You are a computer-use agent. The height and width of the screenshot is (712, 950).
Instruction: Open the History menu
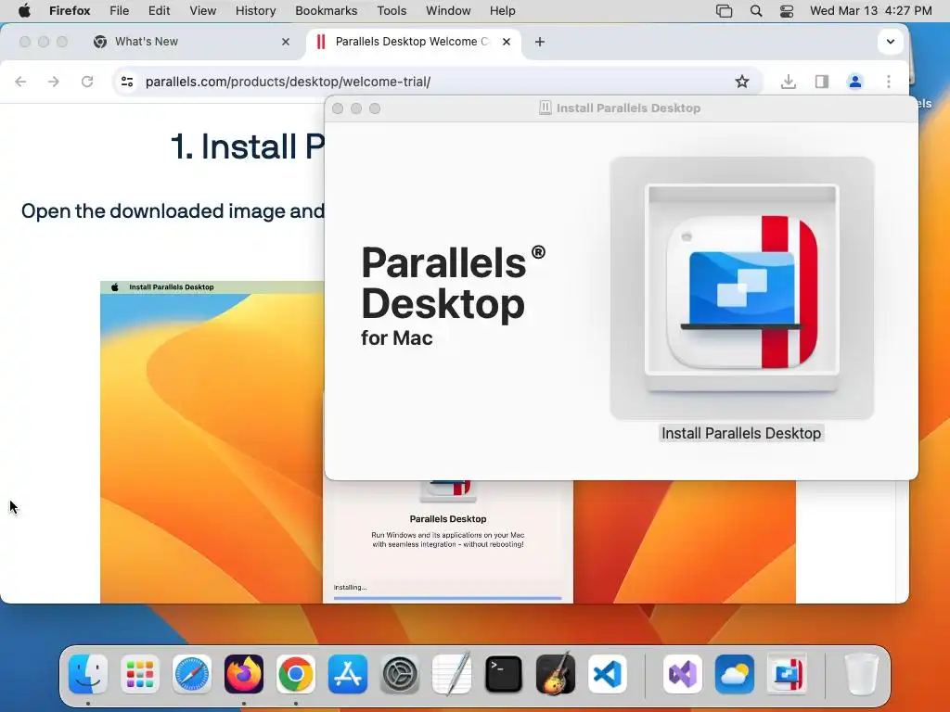pos(255,11)
